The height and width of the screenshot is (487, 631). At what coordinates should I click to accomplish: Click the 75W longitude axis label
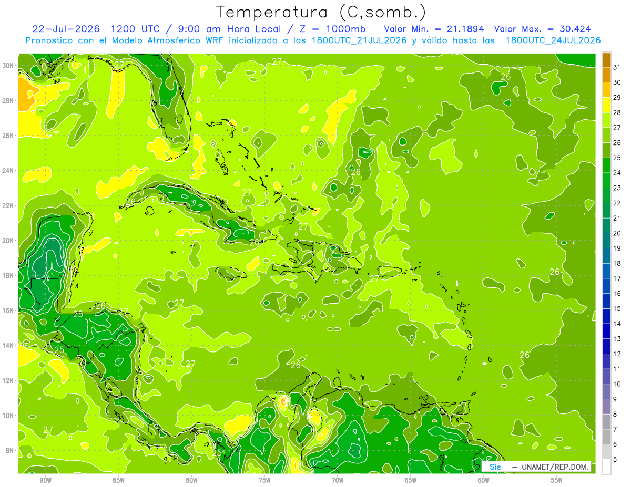[264, 481]
